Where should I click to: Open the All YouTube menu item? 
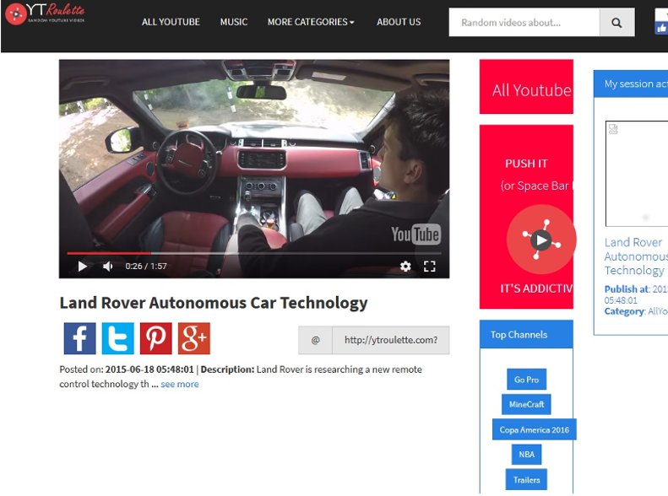pyautogui.click(x=171, y=22)
